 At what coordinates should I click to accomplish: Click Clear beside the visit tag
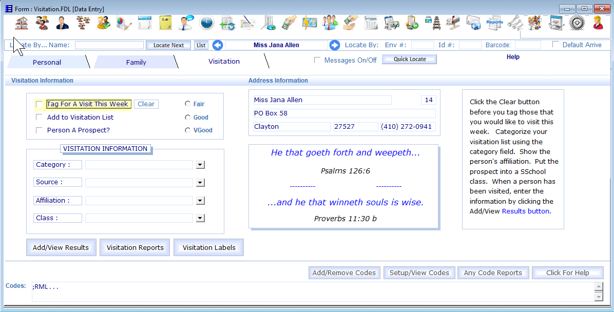tap(146, 104)
